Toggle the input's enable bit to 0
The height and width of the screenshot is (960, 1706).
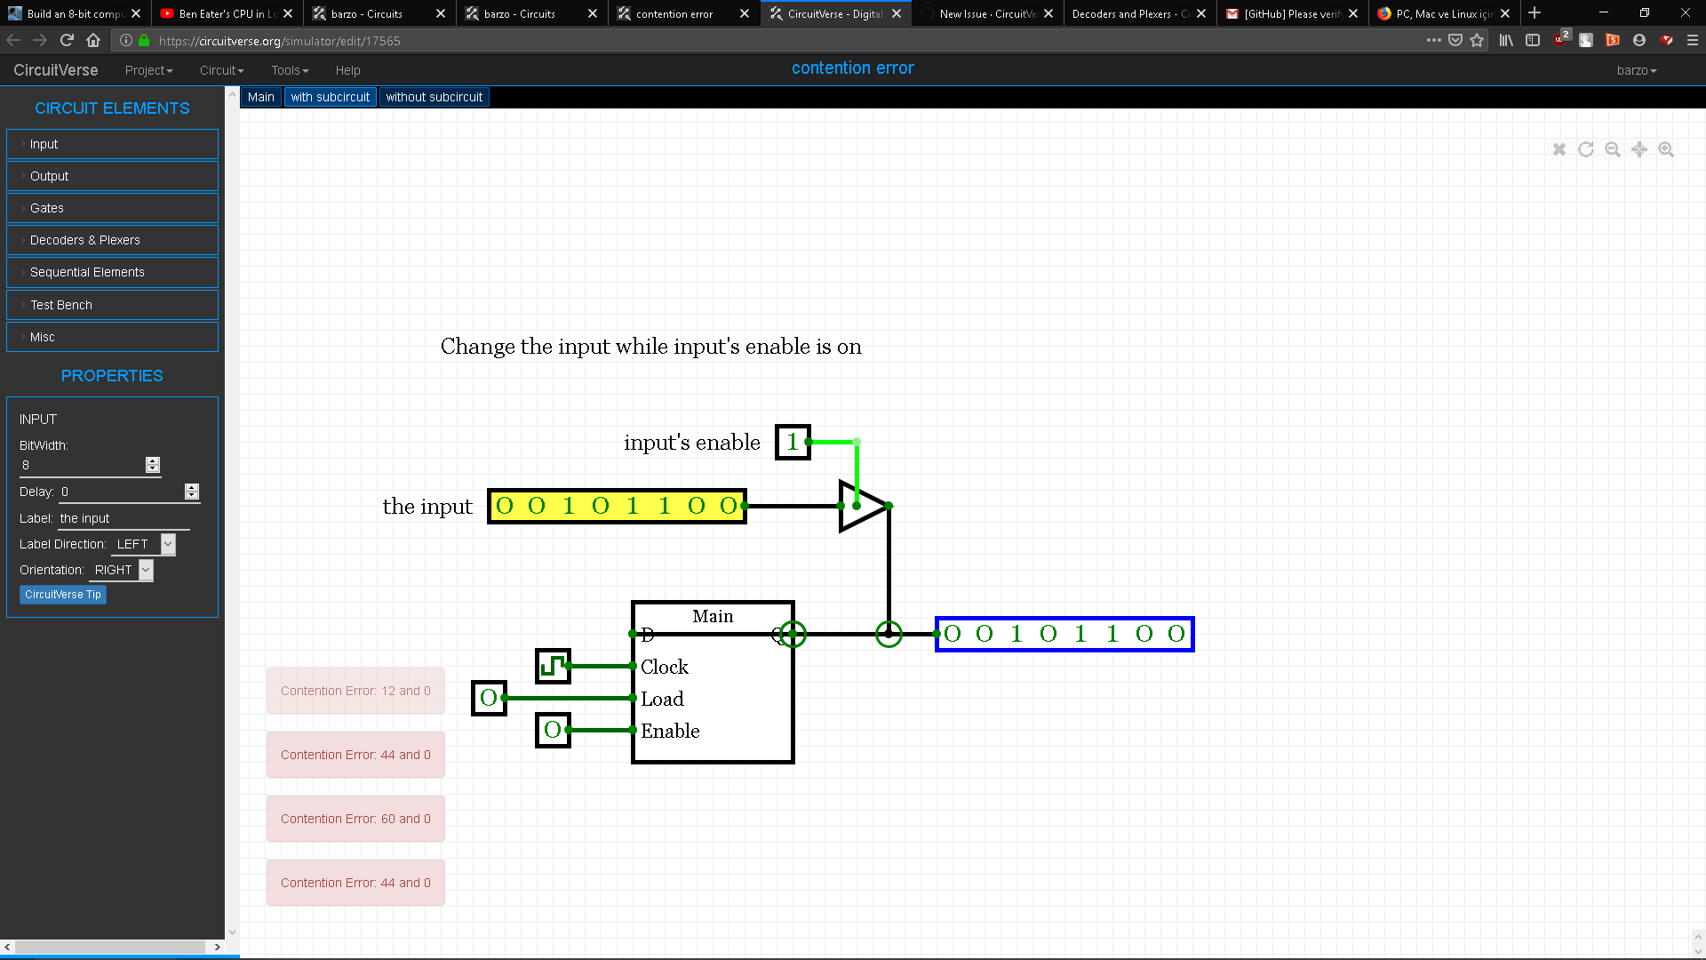[792, 443]
